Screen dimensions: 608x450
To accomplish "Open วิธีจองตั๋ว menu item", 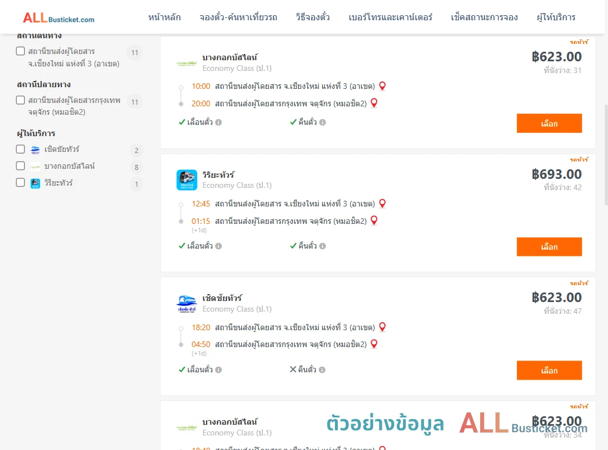I will coord(313,17).
